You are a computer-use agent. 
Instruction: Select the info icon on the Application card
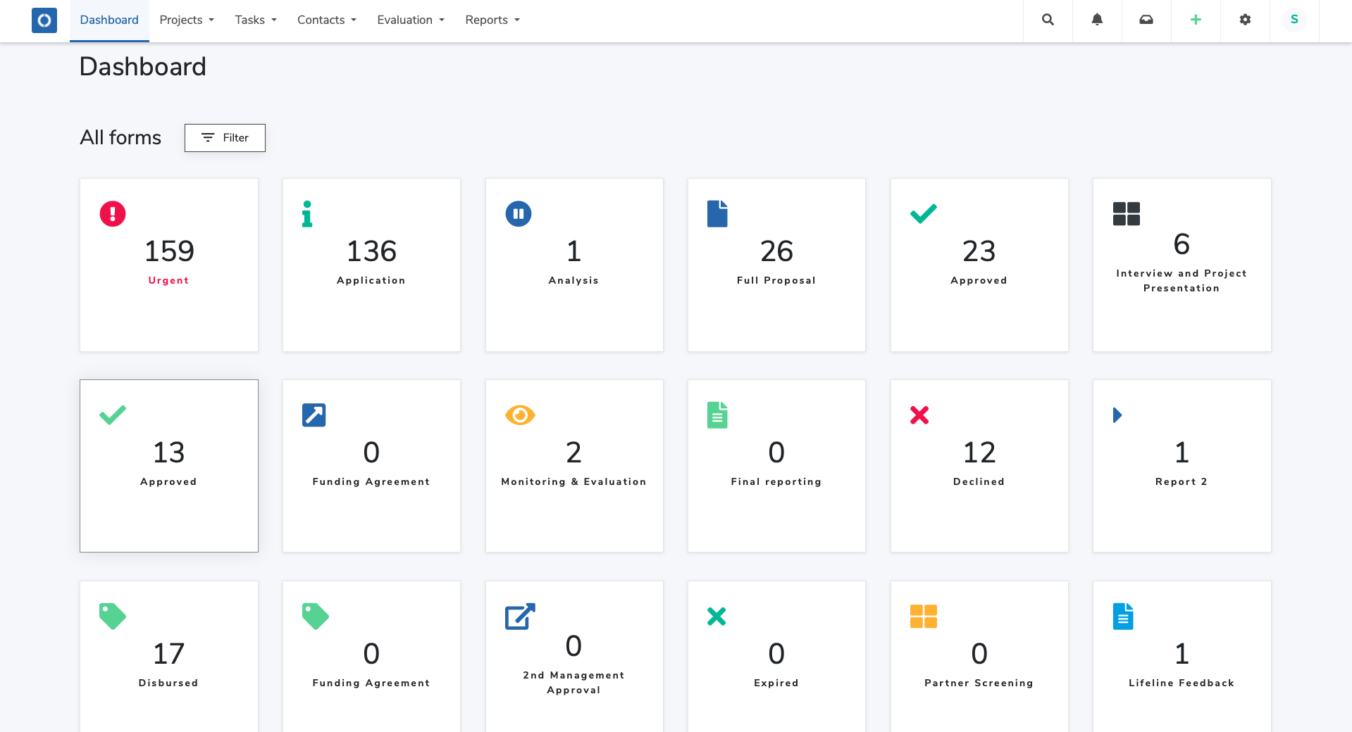pos(306,214)
